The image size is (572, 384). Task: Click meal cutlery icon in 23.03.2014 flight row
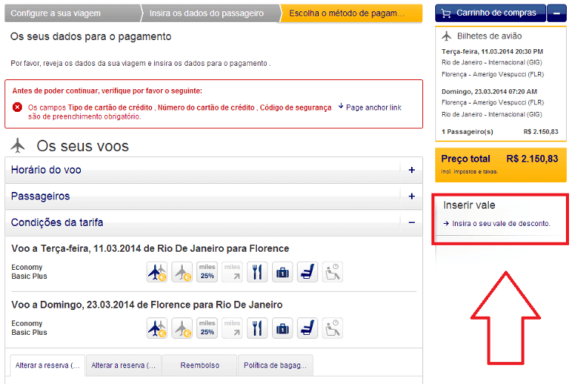(x=257, y=328)
